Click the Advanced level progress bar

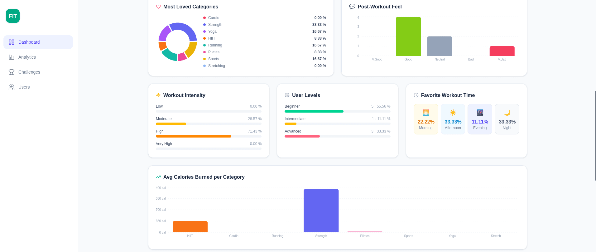pos(338,136)
